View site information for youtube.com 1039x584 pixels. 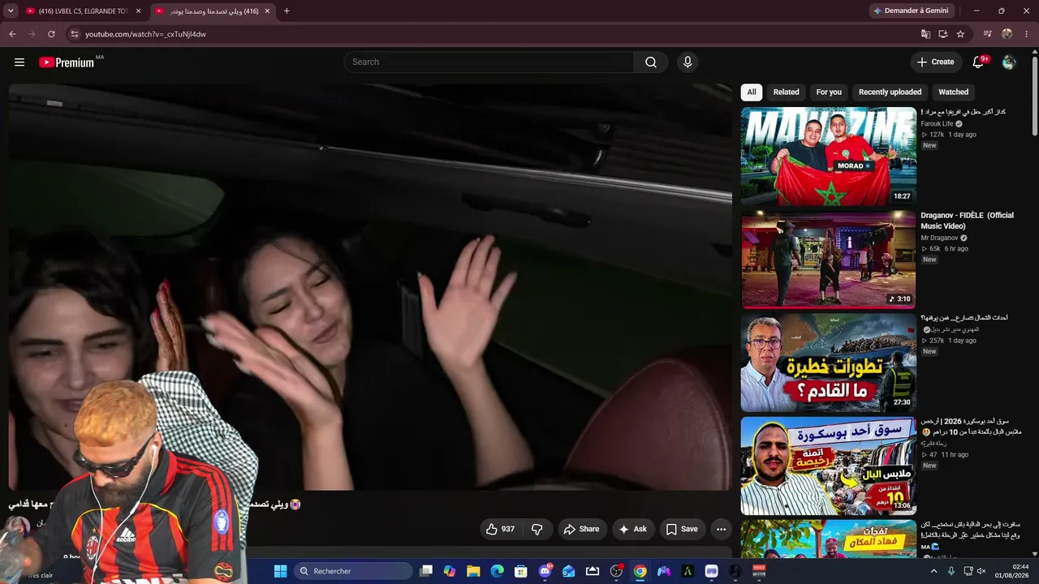[74, 34]
